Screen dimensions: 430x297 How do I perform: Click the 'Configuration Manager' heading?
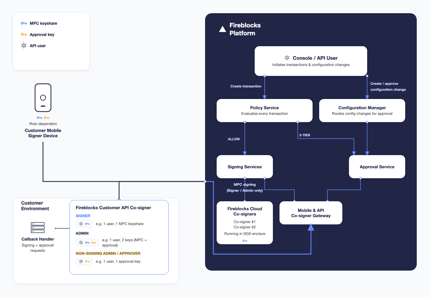pos(362,108)
